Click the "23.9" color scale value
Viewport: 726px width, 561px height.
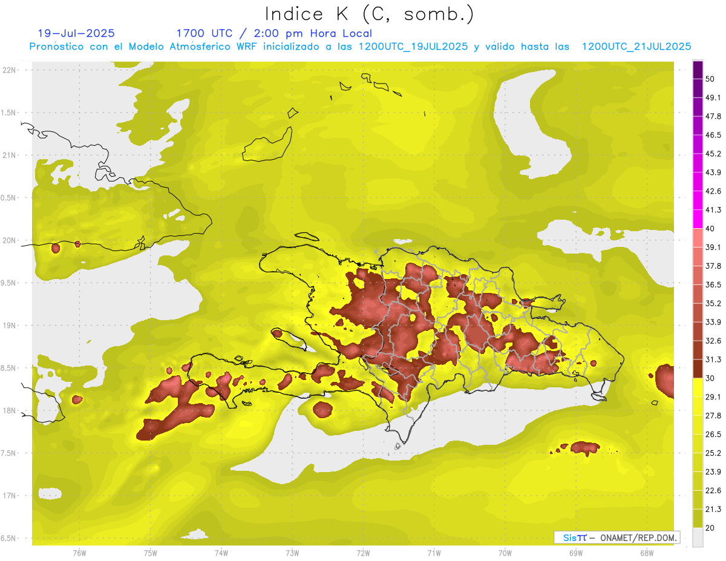713,472
